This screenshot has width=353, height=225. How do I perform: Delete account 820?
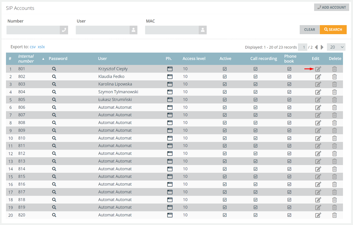tap(334, 215)
